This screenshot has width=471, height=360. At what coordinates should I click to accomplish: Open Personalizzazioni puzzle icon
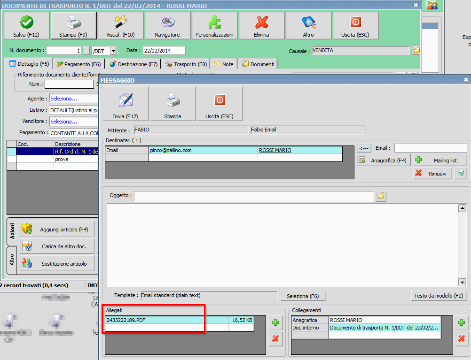point(214,25)
